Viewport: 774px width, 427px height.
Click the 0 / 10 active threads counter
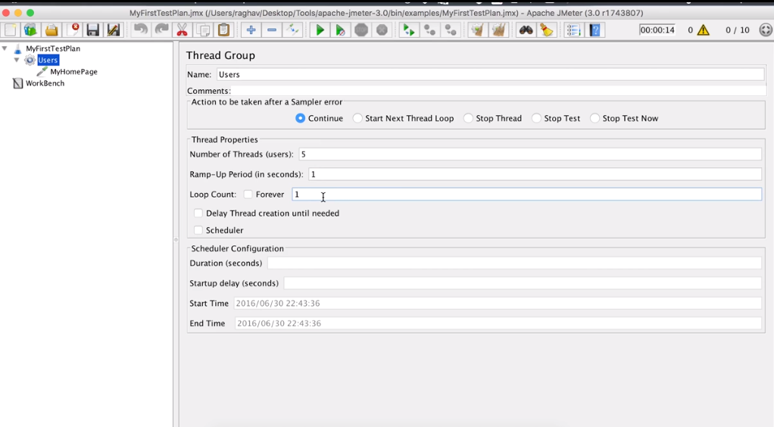(x=738, y=30)
